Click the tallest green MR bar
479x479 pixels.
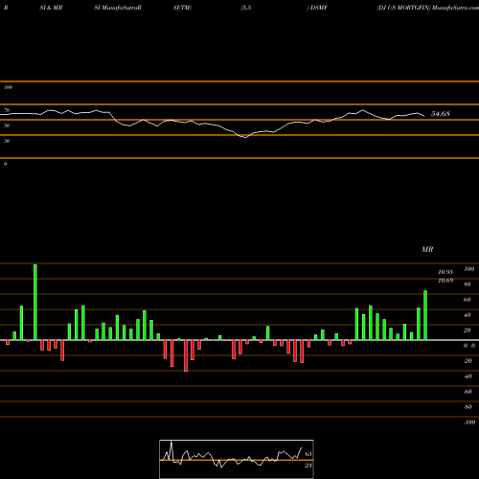click(35, 302)
